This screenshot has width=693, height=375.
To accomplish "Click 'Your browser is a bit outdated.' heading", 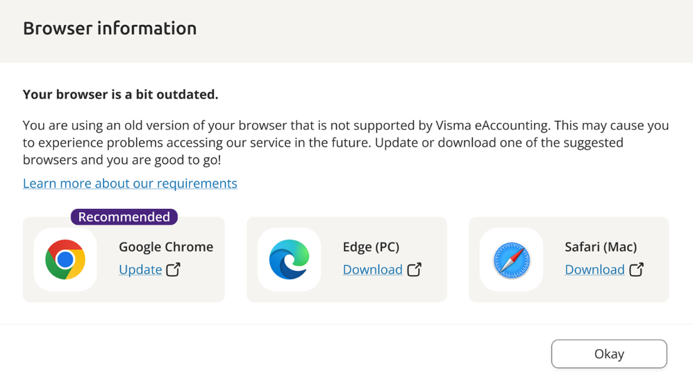I will 121,94.
